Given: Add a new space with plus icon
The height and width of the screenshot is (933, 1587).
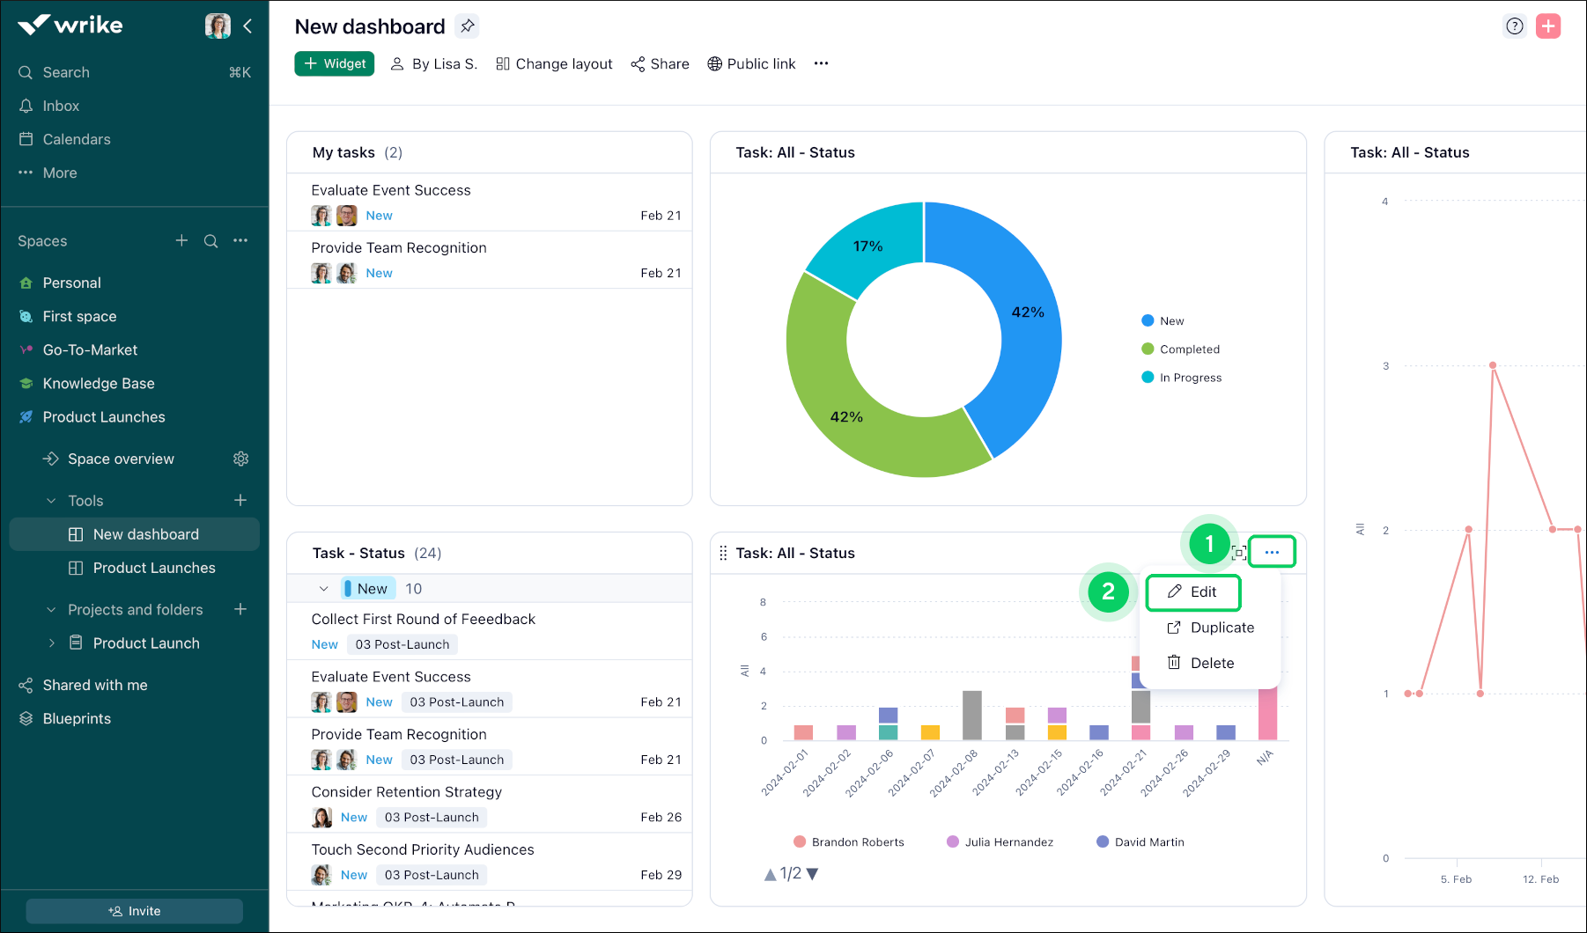Looking at the screenshot, I should (x=181, y=241).
